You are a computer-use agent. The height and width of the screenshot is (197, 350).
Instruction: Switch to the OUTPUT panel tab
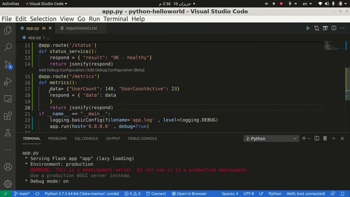113,138
